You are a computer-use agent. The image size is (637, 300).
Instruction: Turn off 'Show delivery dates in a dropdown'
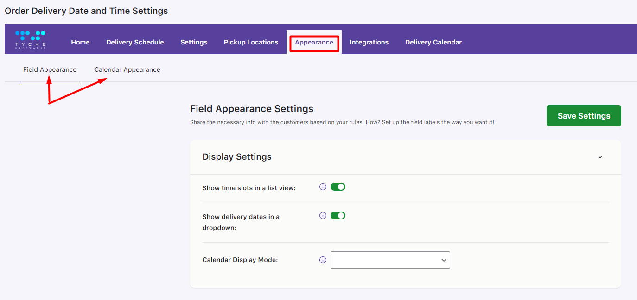[338, 215]
